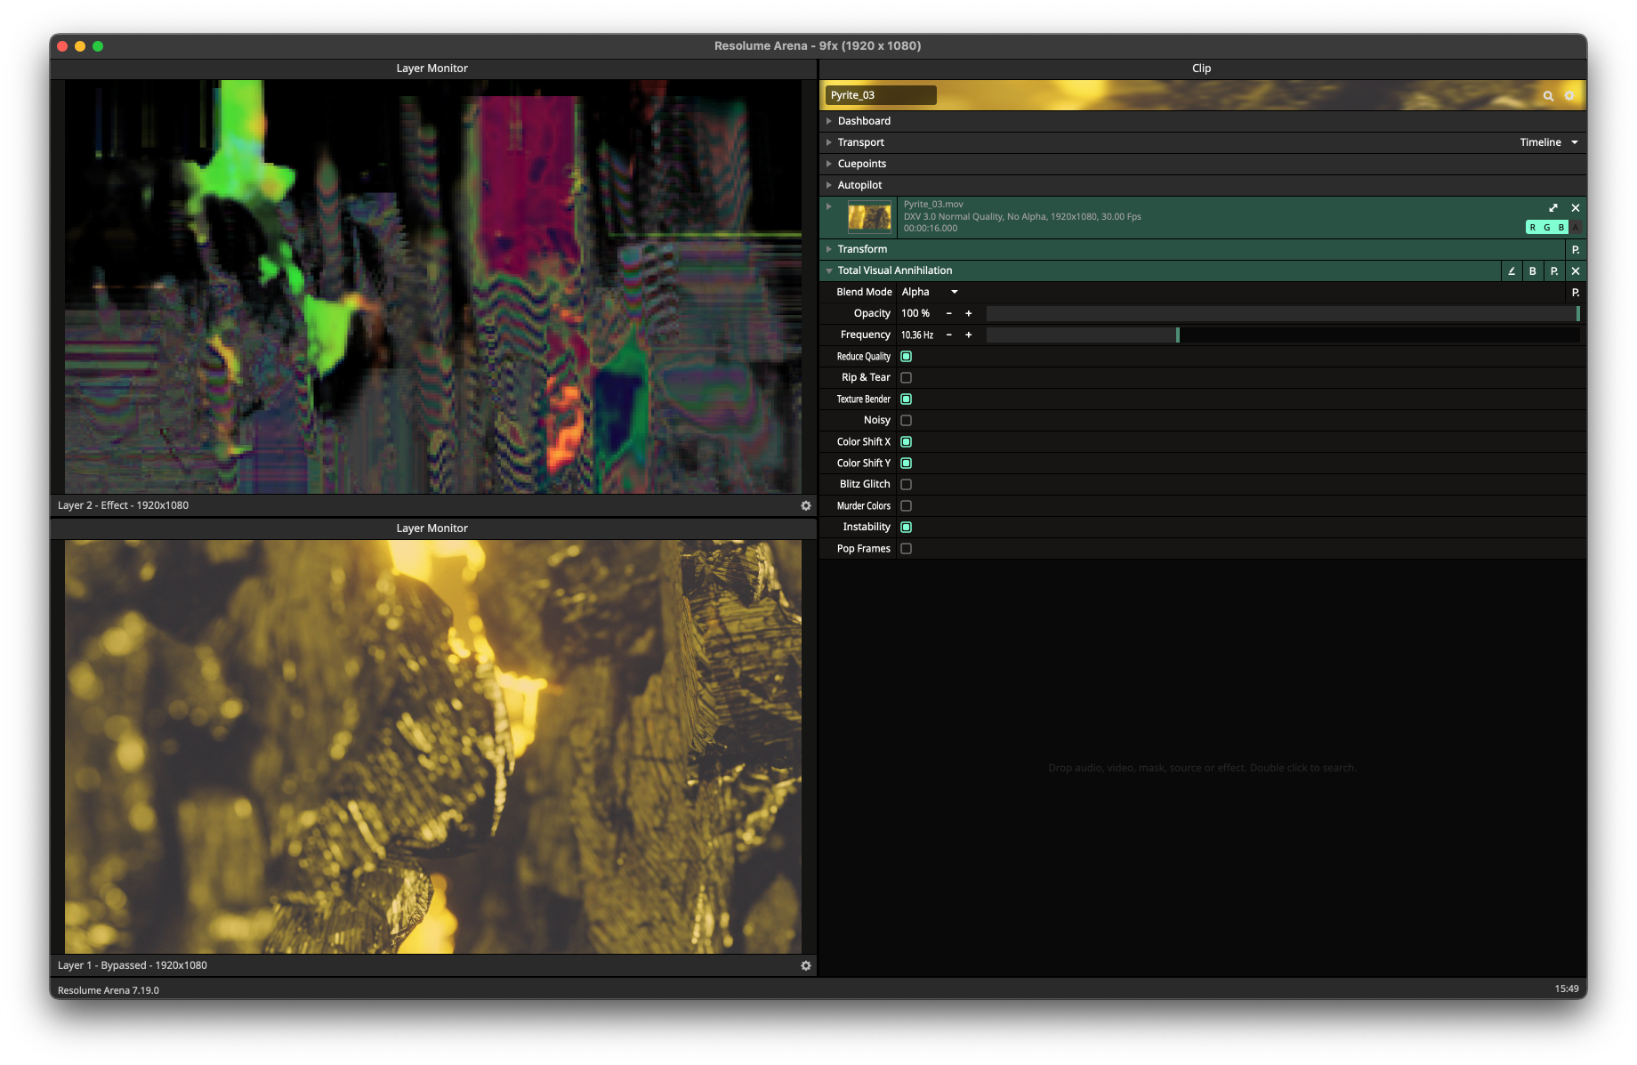Click the mask pencil icon on Total Visual Annihilation
1637x1065 pixels.
tap(1511, 271)
